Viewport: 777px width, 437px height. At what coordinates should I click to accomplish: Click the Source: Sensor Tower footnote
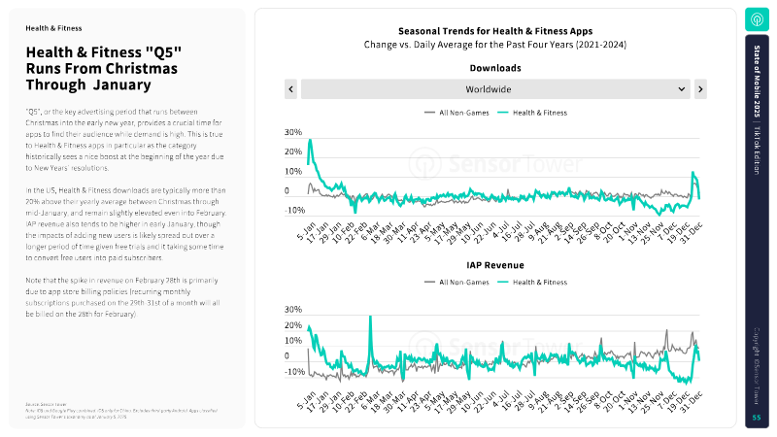[49, 403]
